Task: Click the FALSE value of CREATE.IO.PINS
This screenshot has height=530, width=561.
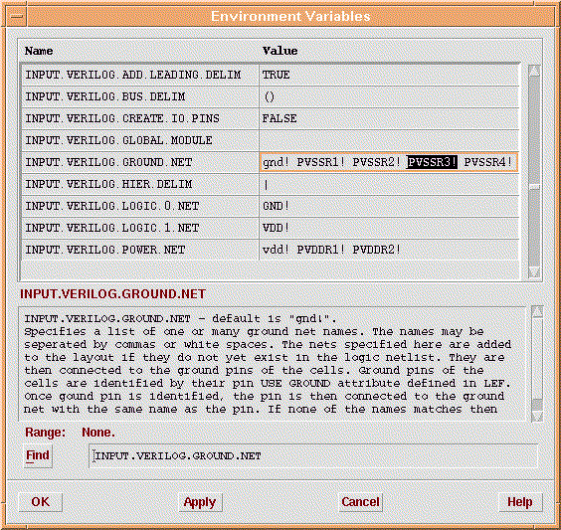Action: 280,118
